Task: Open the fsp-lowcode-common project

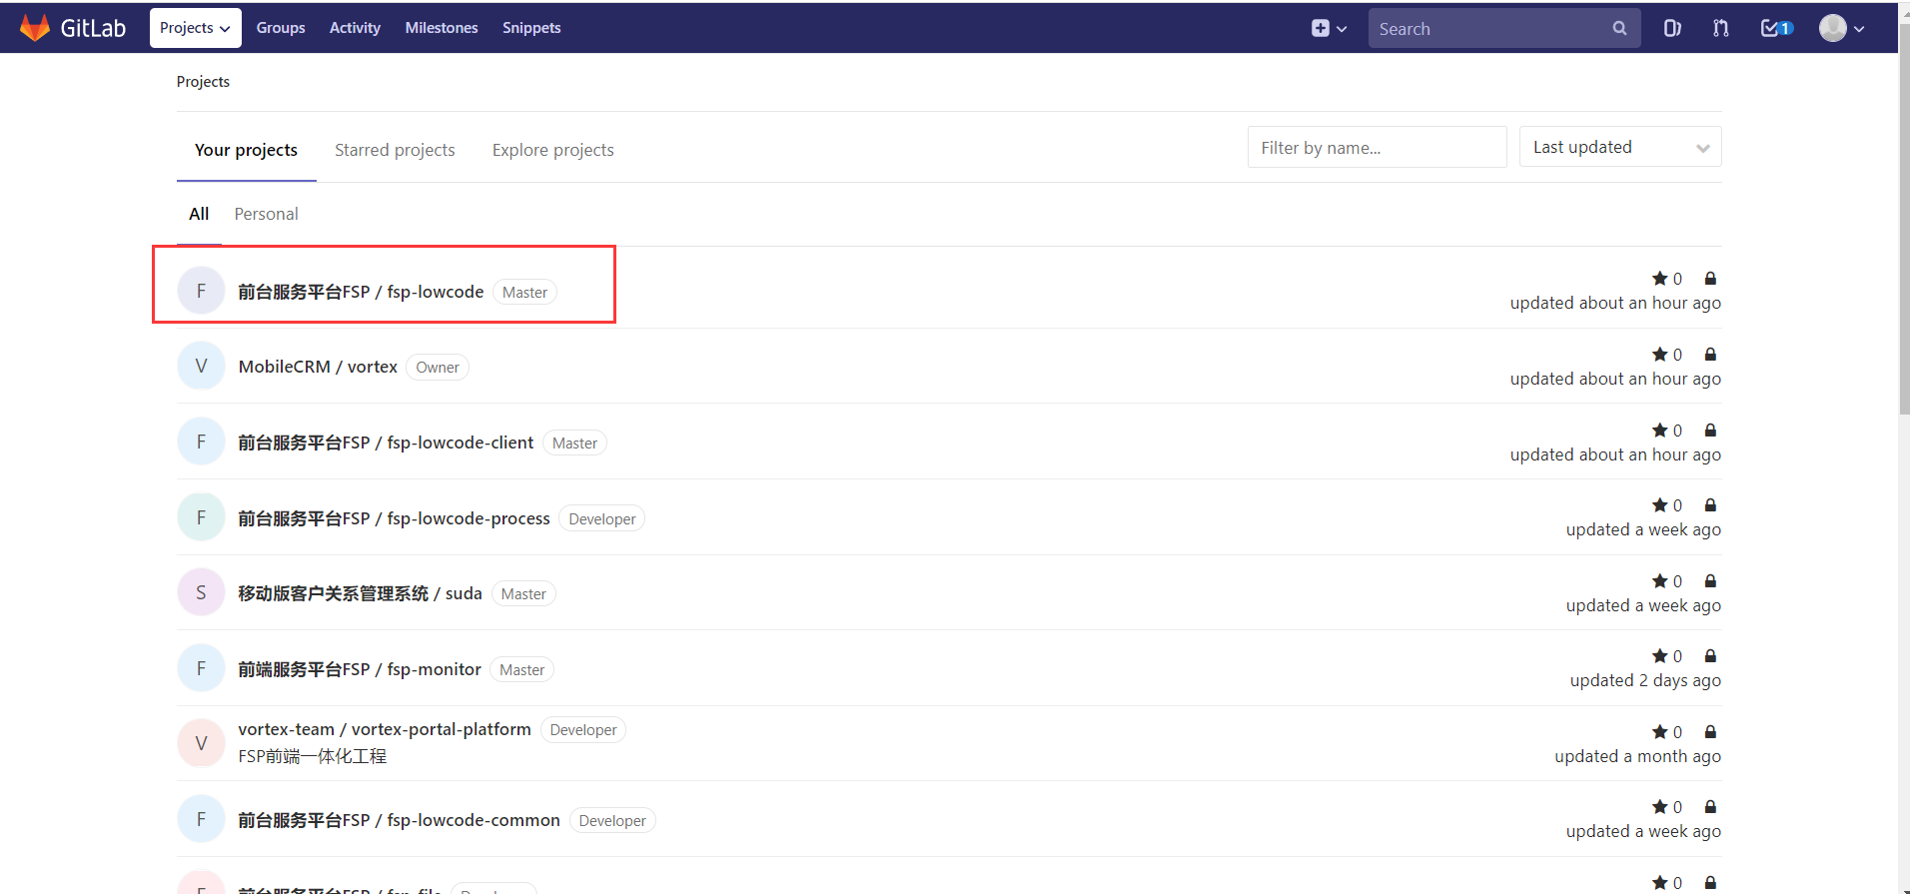Action: pos(399,820)
